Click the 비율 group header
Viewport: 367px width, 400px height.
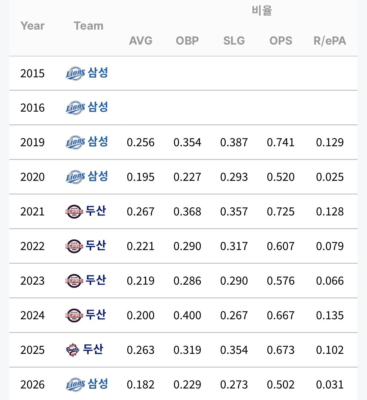tap(262, 11)
